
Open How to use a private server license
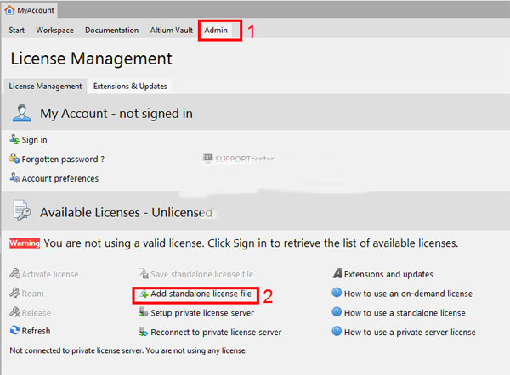click(x=409, y=332)
